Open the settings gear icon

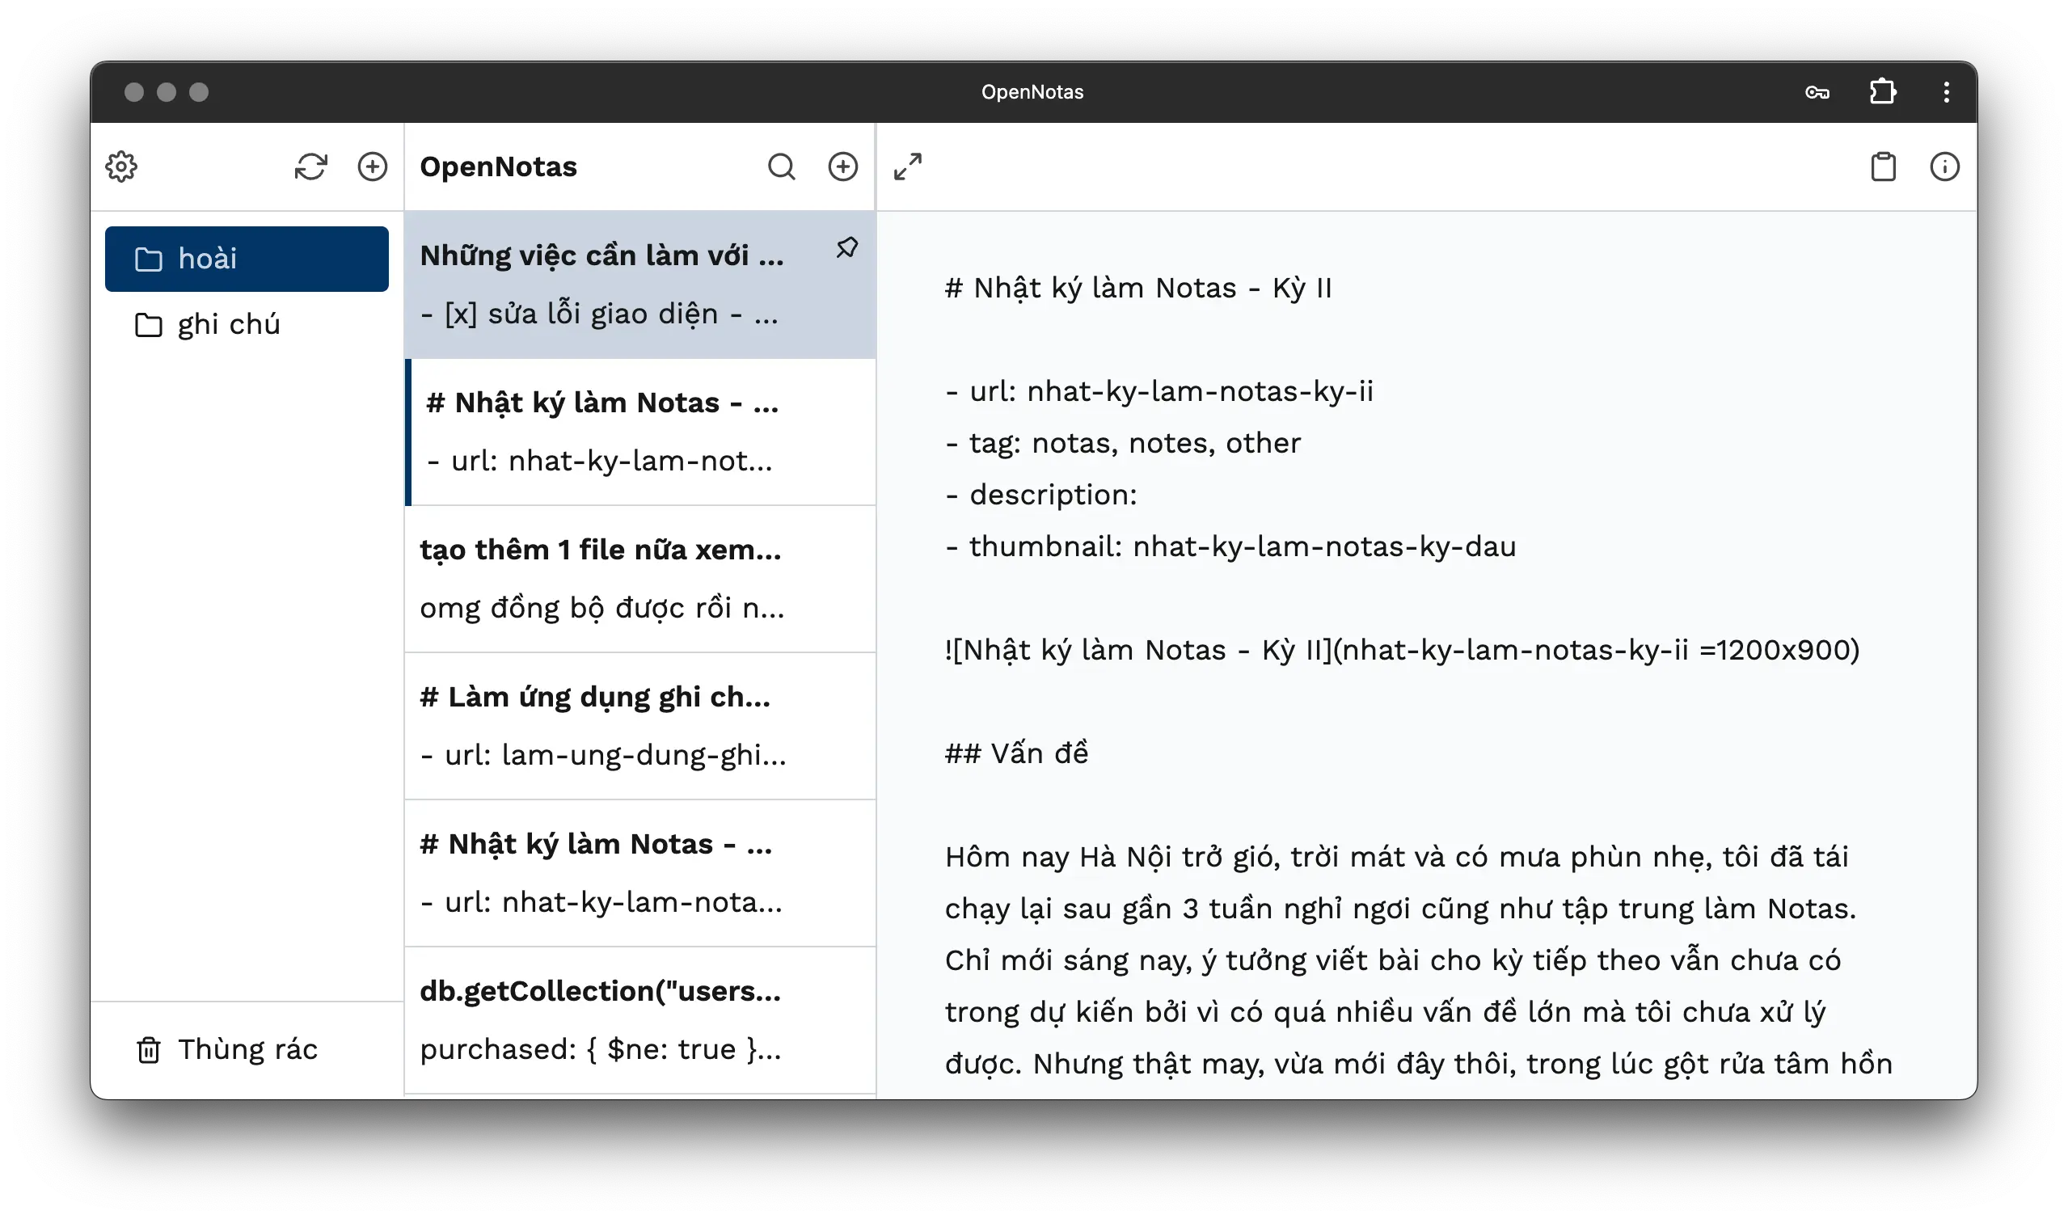point(120,167)
